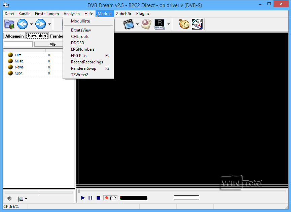Go to previous channel with left arrow

coord(23,24)
